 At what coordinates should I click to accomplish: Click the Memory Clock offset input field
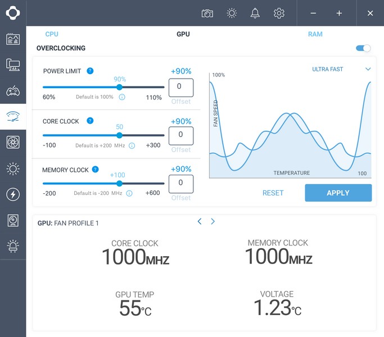coord(180,184)
